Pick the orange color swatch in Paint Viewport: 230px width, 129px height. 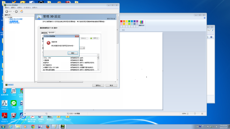(124, 21)
